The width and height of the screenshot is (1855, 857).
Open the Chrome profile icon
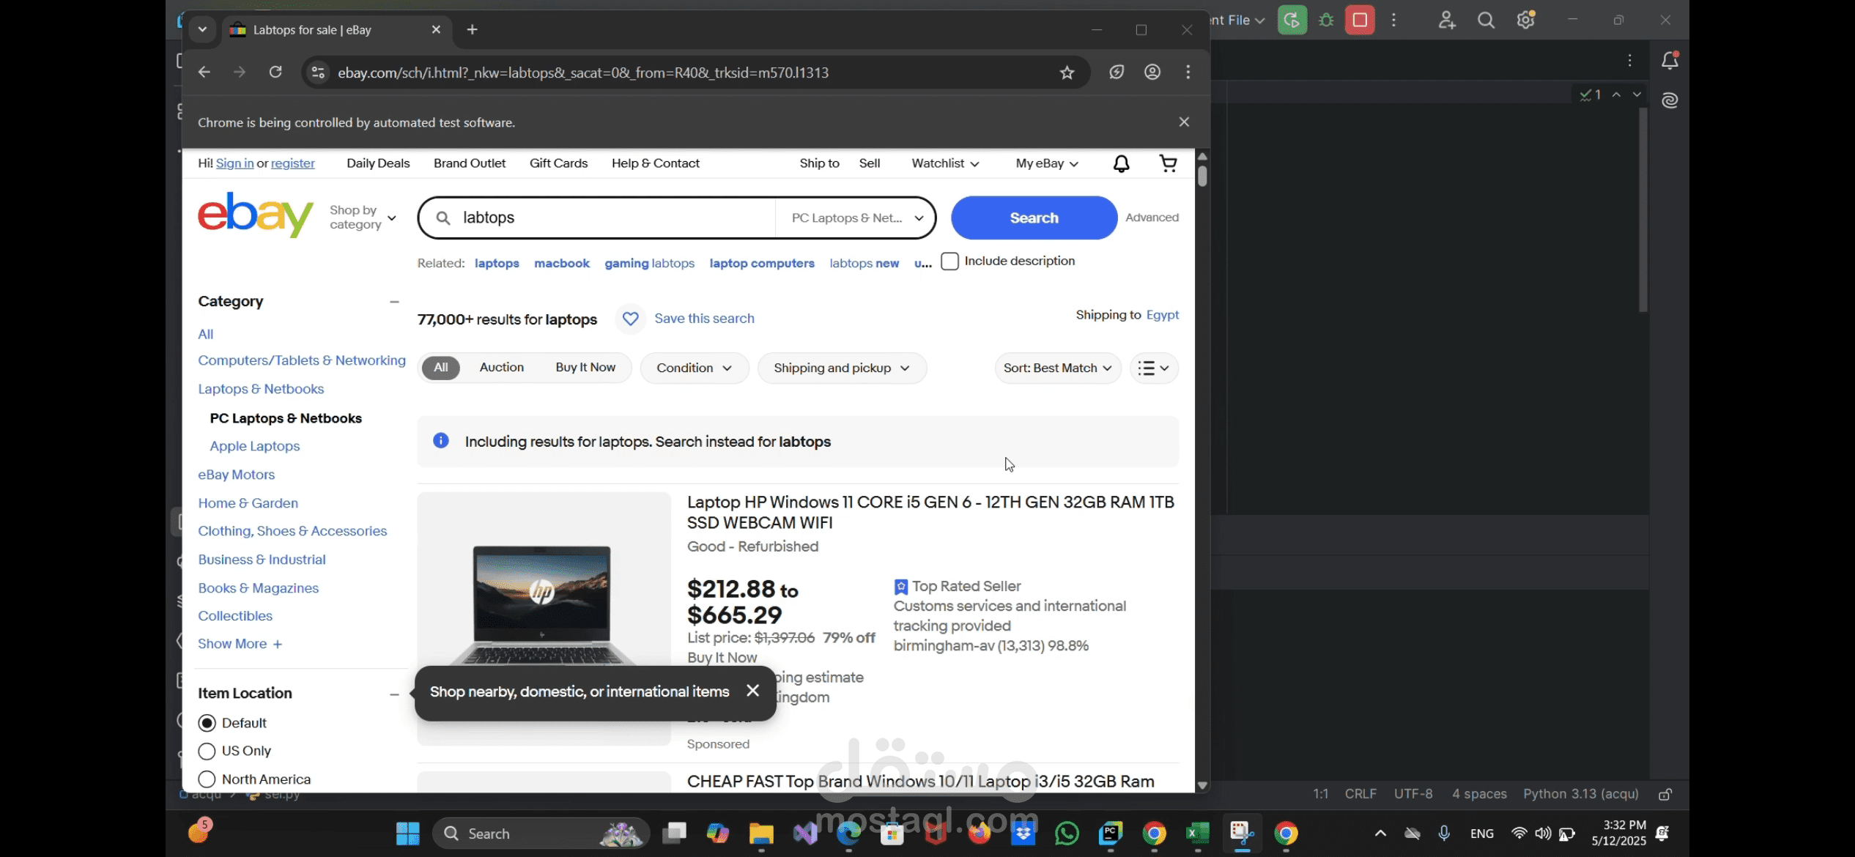click(1152, 72)
